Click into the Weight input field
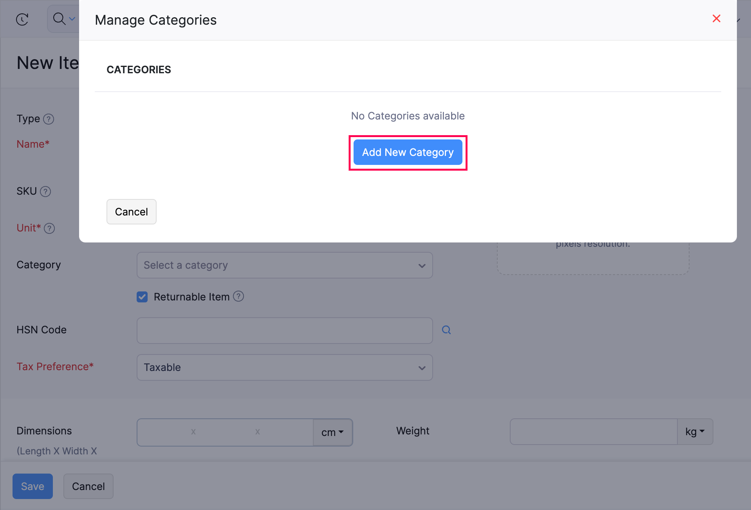The image size is (751, 510). (x=593, y=432)
